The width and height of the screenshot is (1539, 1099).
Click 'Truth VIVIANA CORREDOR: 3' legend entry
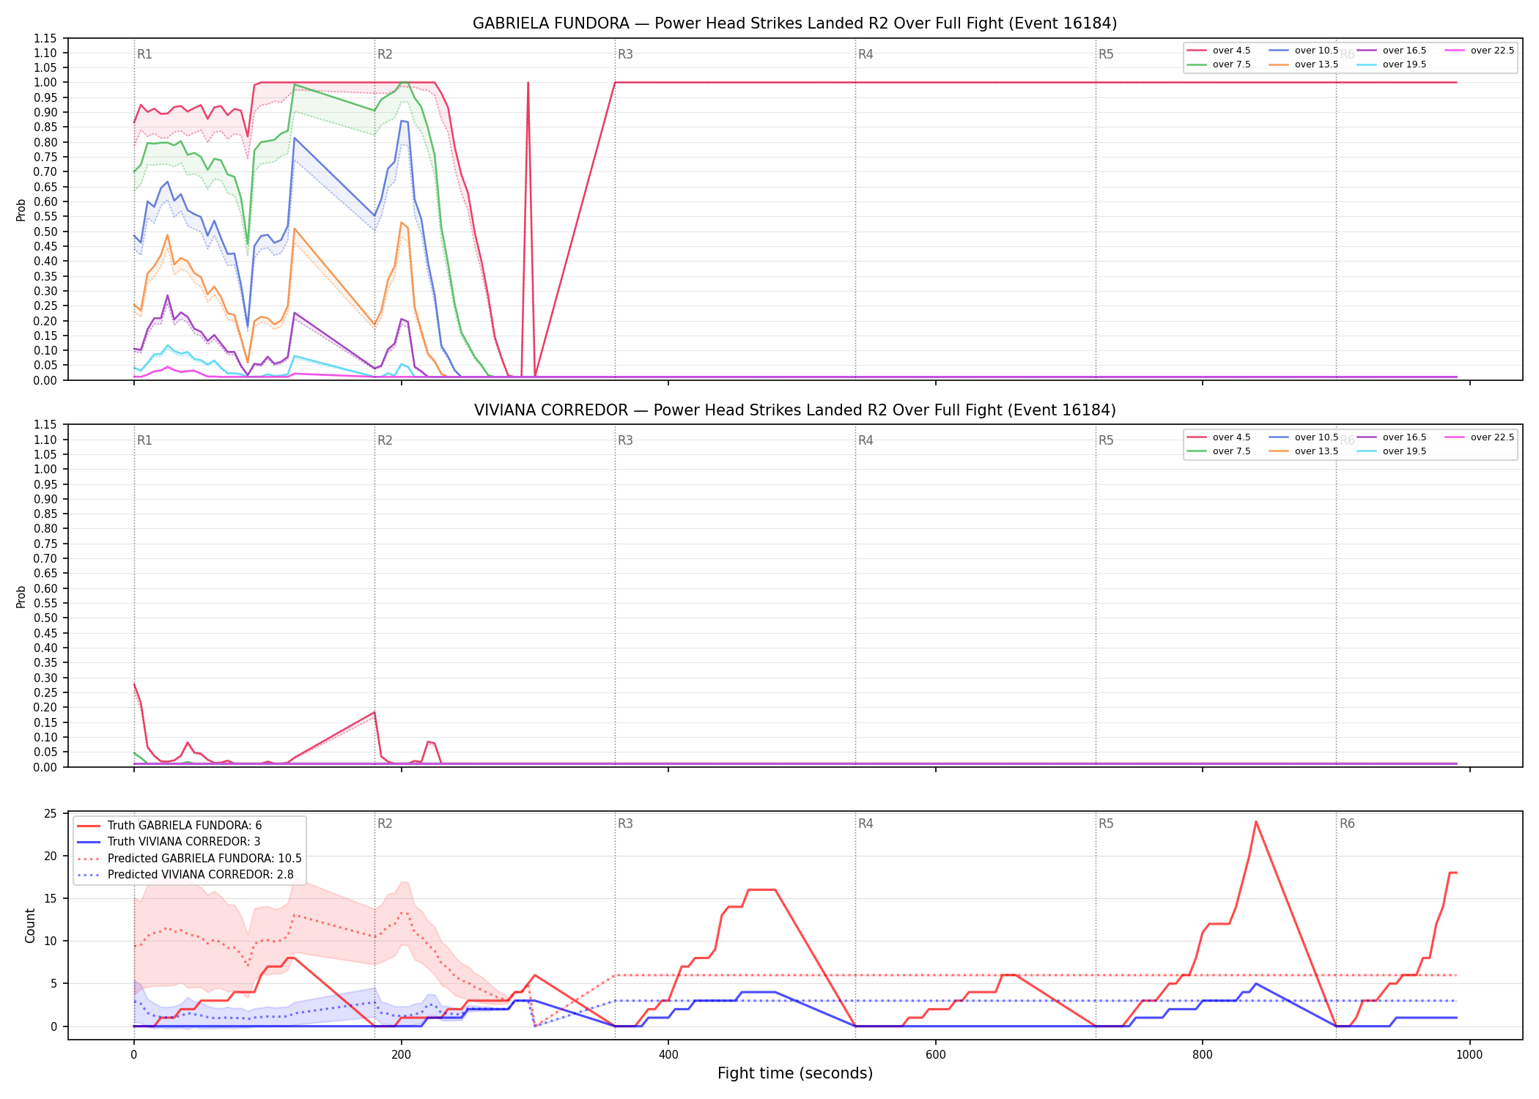point(169,842)
